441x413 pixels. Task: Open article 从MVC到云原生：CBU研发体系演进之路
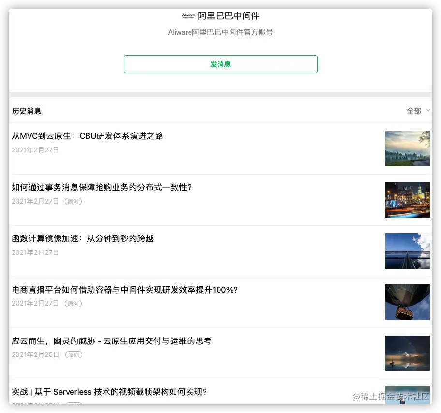click(88, 136)
